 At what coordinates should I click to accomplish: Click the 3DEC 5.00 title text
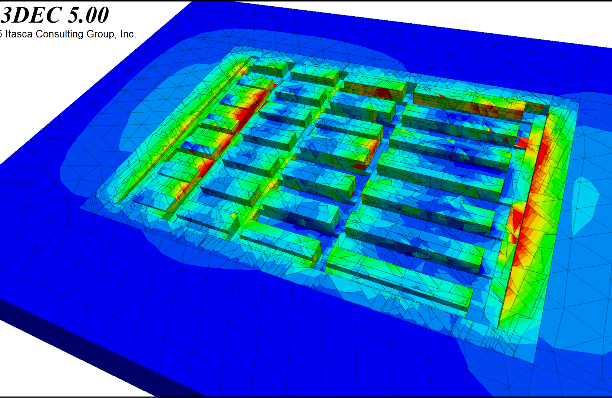point(55,15)
